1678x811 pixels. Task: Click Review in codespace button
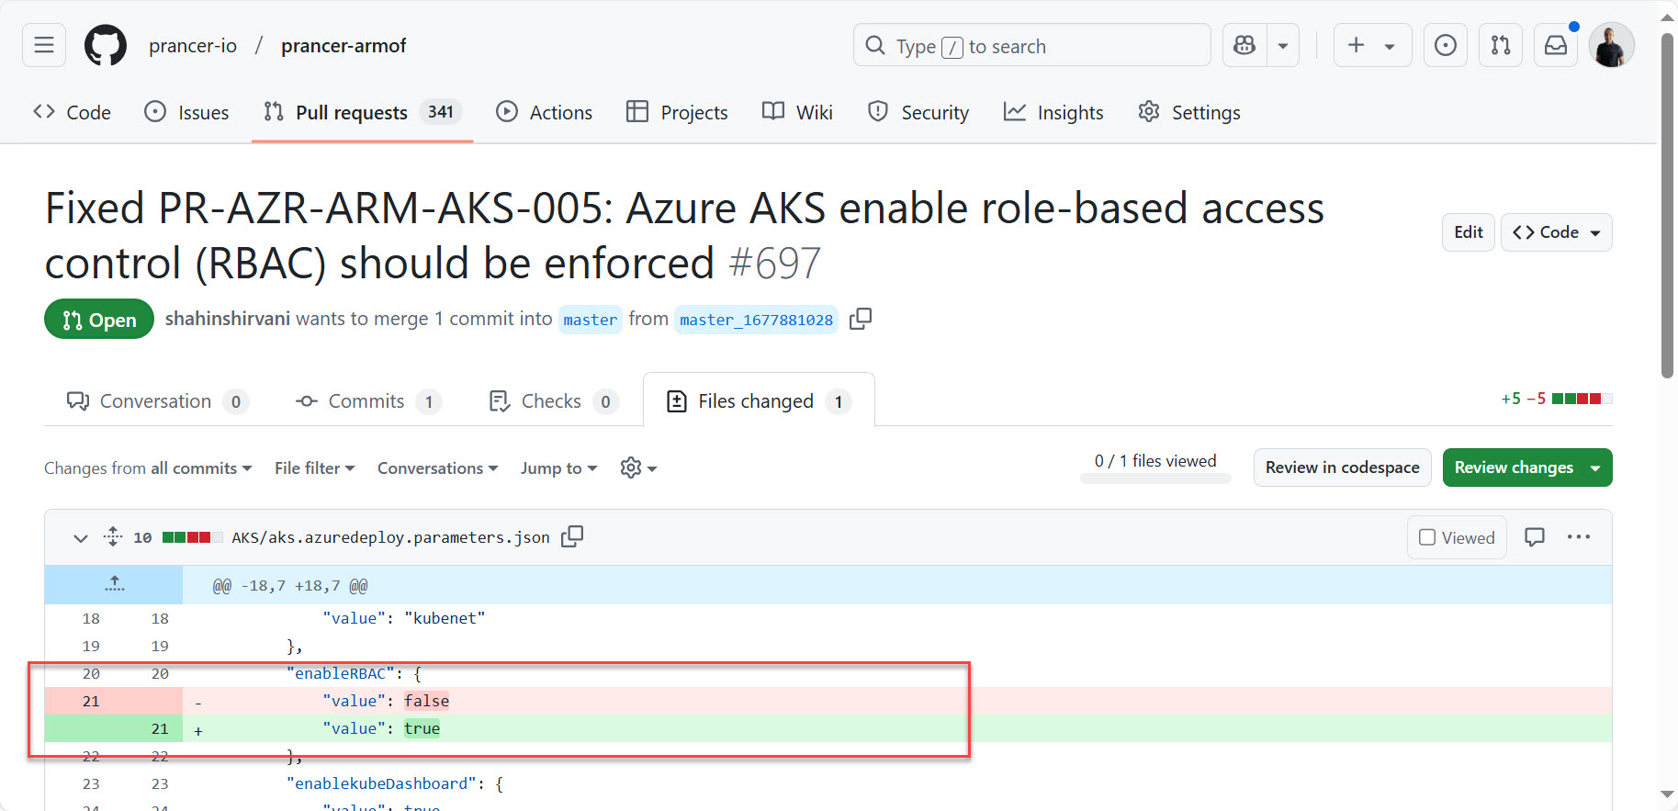click(x=1342, y=467)
